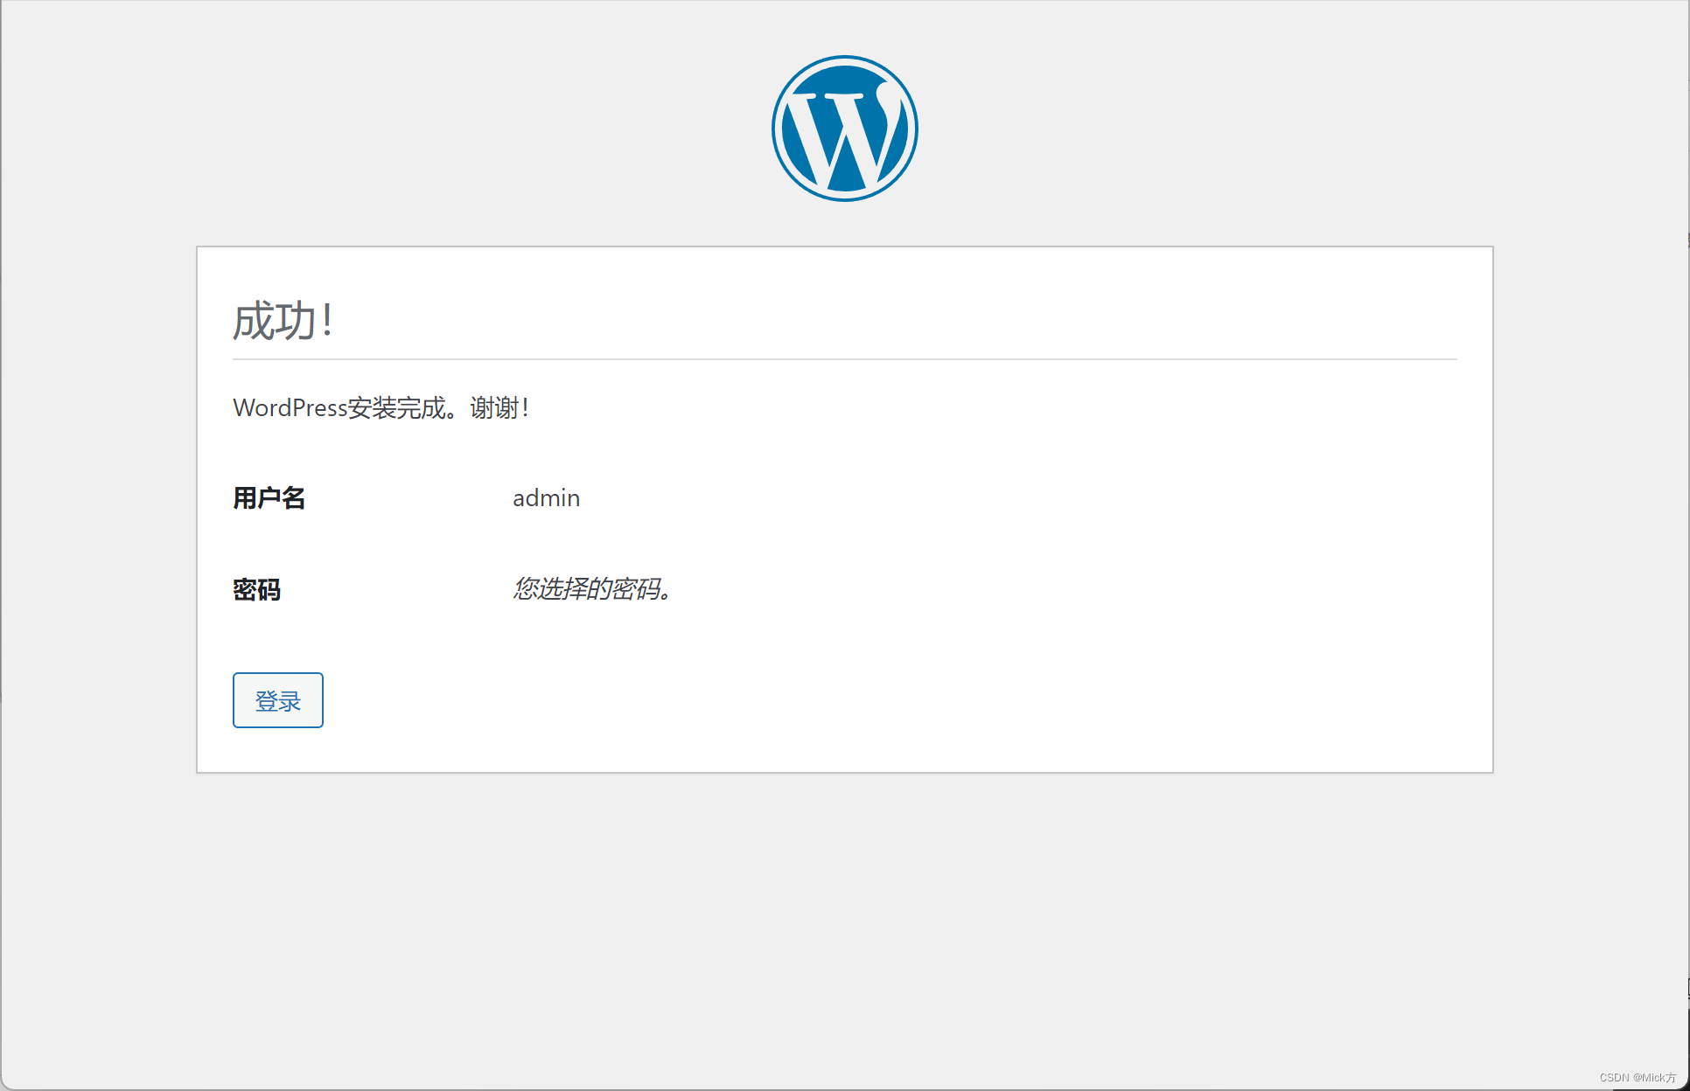Image resolution: width=1690 pixels, height=1091 pixels.
Task: Click the 登 character on the login button
Action: pos(267,700)
